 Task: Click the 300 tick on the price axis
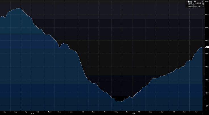point(207,106)
